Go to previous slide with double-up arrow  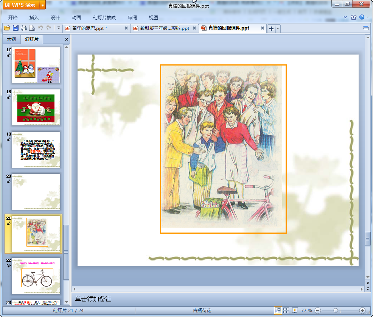(368, 283)
